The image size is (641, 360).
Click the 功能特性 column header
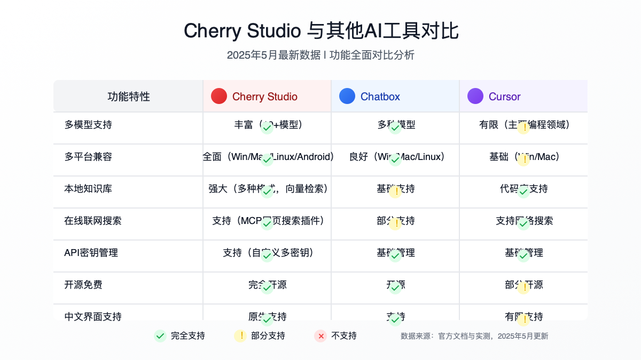[128, 97]
